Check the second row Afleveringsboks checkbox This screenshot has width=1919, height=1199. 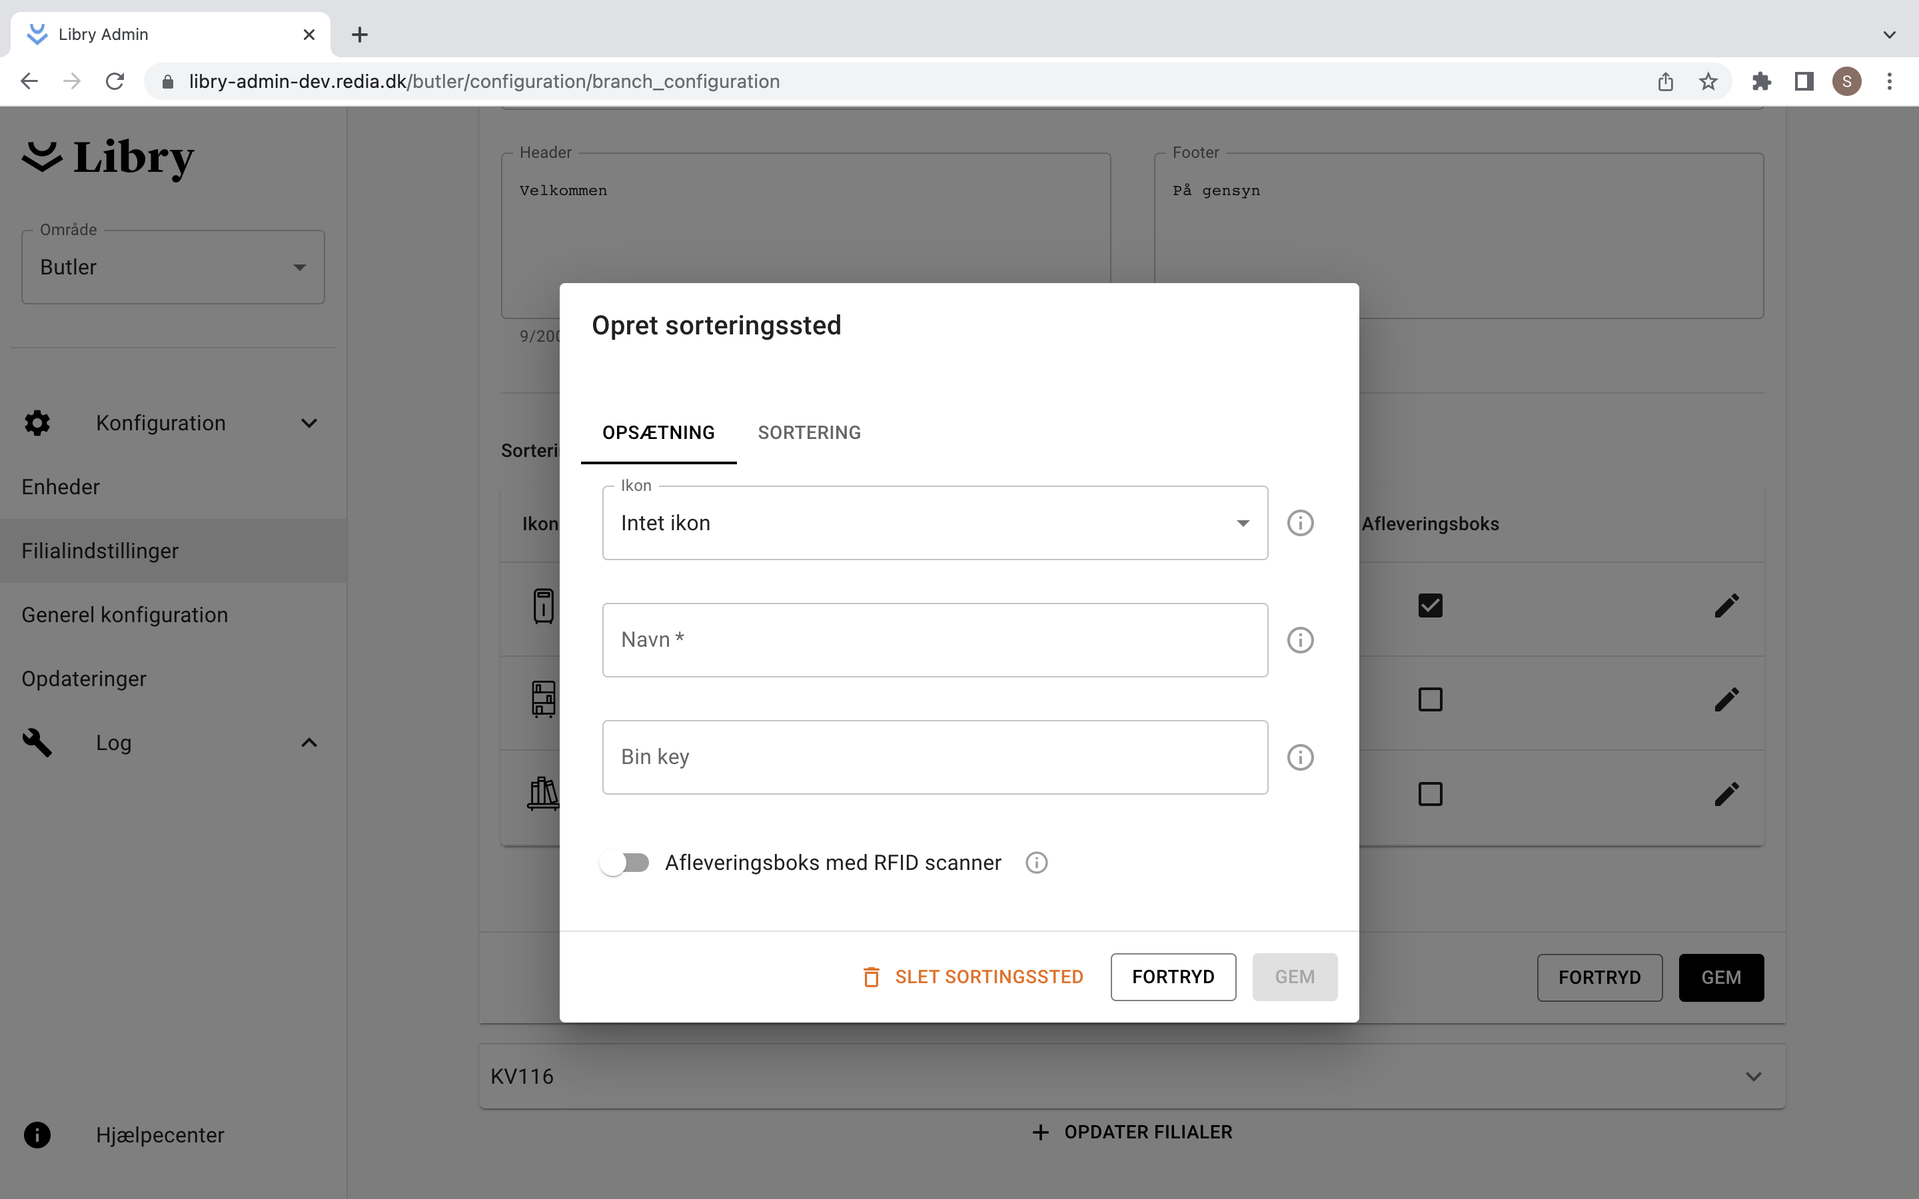[x=1430, y=699]
